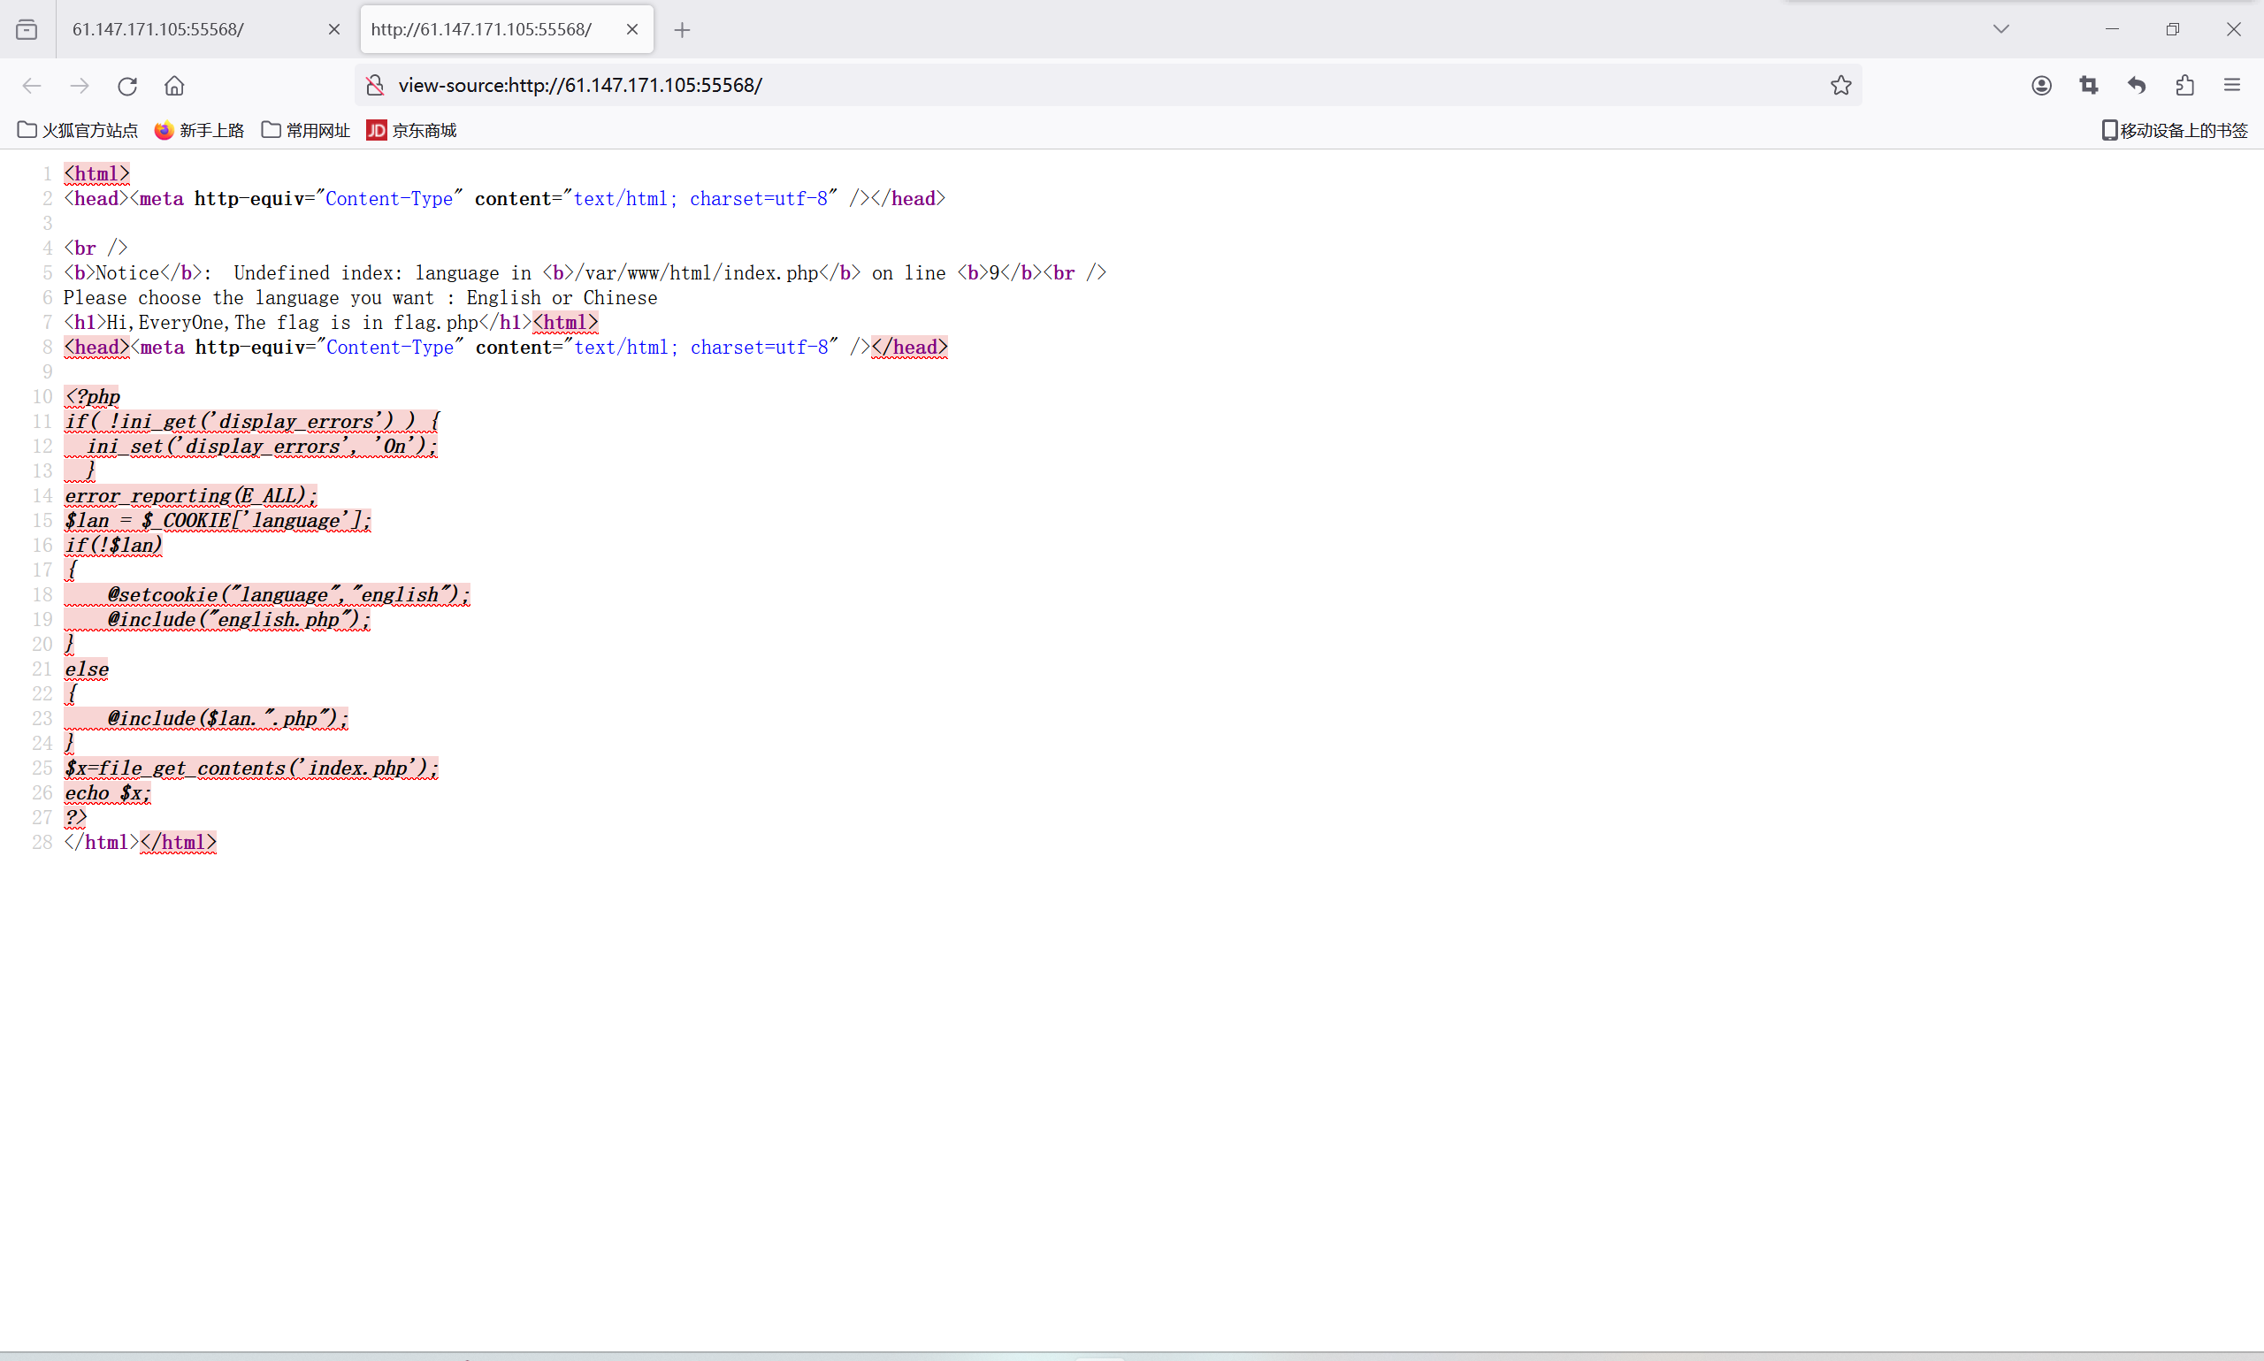Expand the list all tabs dropdown
The image size is (2264, 1361).
click(x=2000, y=29)
